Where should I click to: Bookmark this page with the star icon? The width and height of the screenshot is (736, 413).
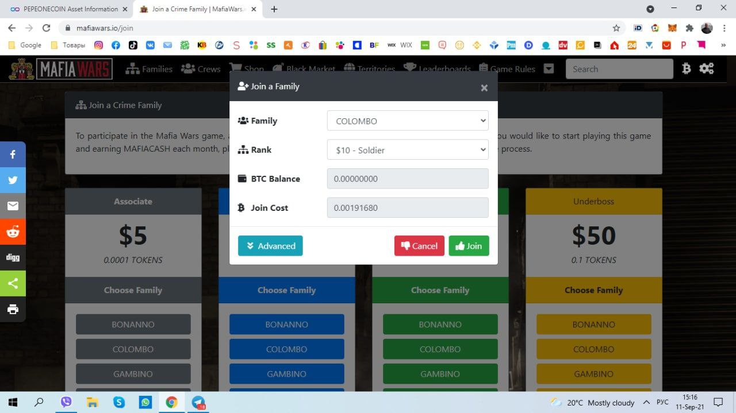tap(616, 28)
